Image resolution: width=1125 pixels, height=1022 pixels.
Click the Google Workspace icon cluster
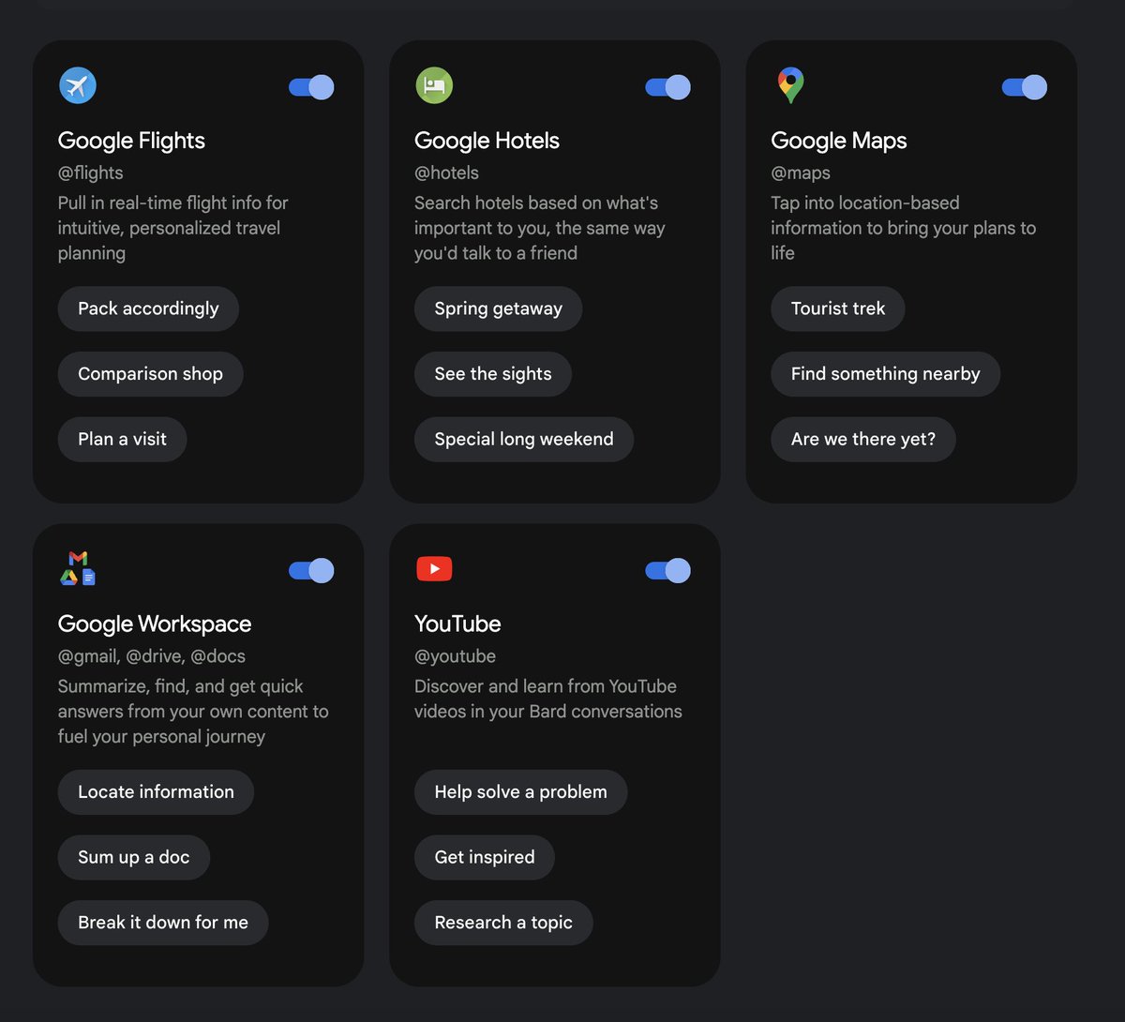(x=78, y=569)
